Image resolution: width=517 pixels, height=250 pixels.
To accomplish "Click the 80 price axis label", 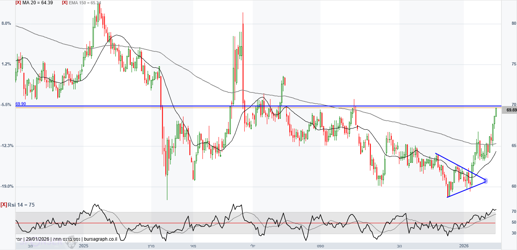I will click(x=514, y=24).
